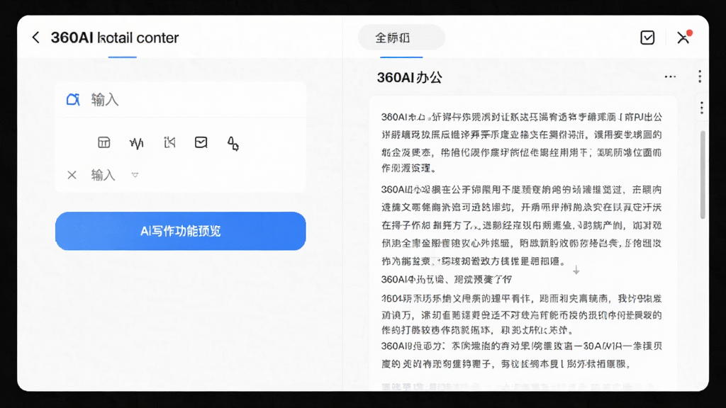Select the link chain tool icon
This screenshot has width=726, height=408.
[x=233, y=143]
